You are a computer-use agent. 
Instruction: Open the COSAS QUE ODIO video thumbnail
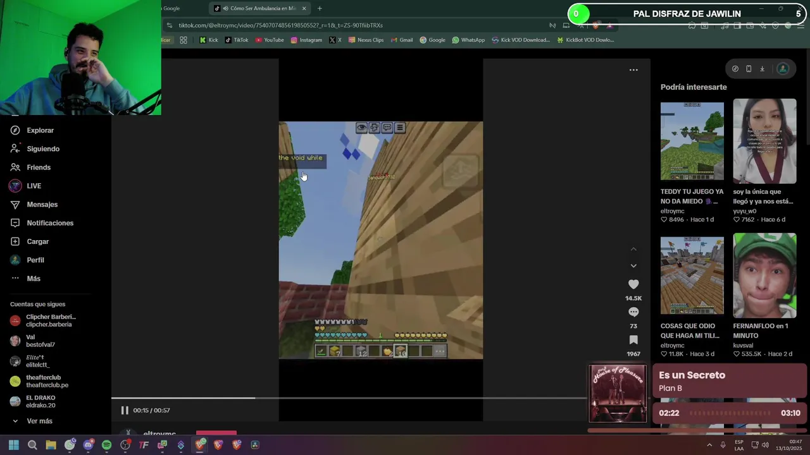click(692, 276)
